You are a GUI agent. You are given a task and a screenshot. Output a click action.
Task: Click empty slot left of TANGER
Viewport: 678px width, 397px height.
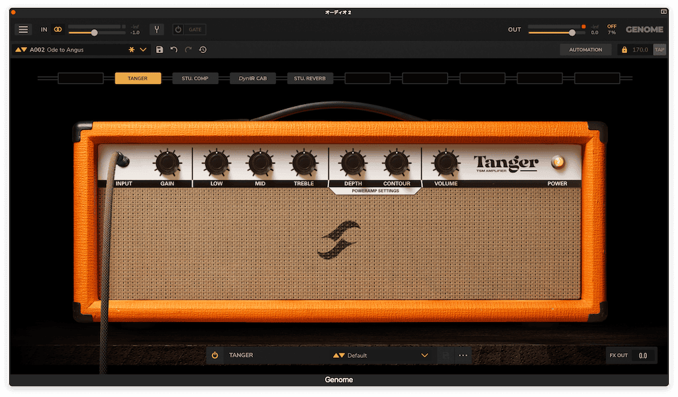click(x=80, y=78)
